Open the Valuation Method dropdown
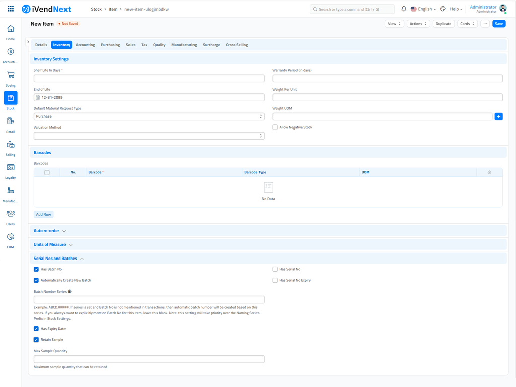 [149, 136]
